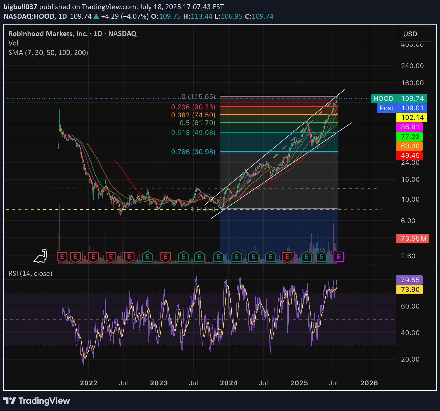Click the magenta 86.81 SMA price tag
This screenshot has width=440, height=411.
point(410,127)
